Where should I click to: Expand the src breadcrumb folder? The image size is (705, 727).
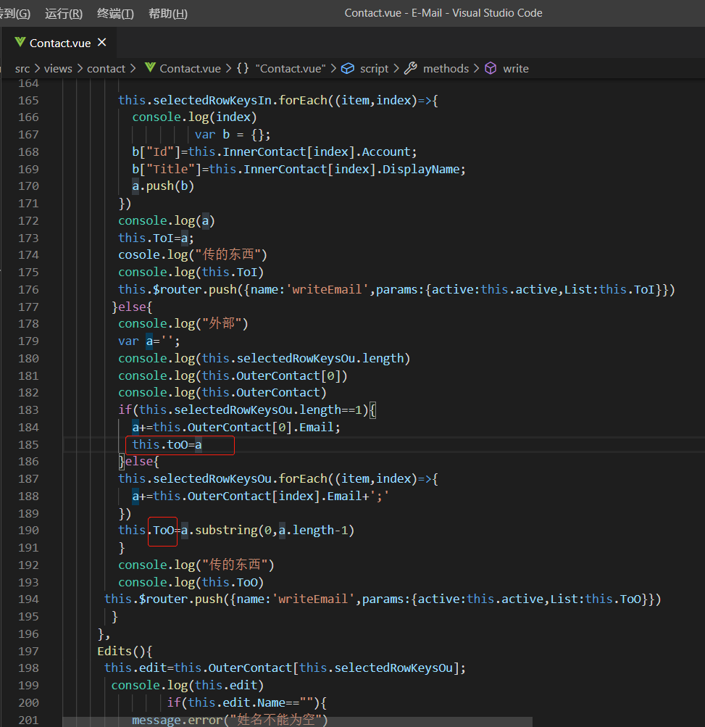[22, 68]
